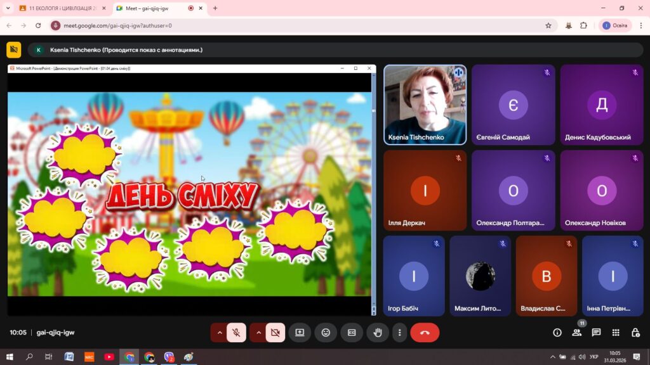Leave the call with the red button
The image size is (650, 365).
[x=425, y=333]
